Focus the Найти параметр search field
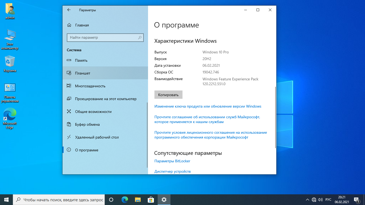 tap(105, 38)
